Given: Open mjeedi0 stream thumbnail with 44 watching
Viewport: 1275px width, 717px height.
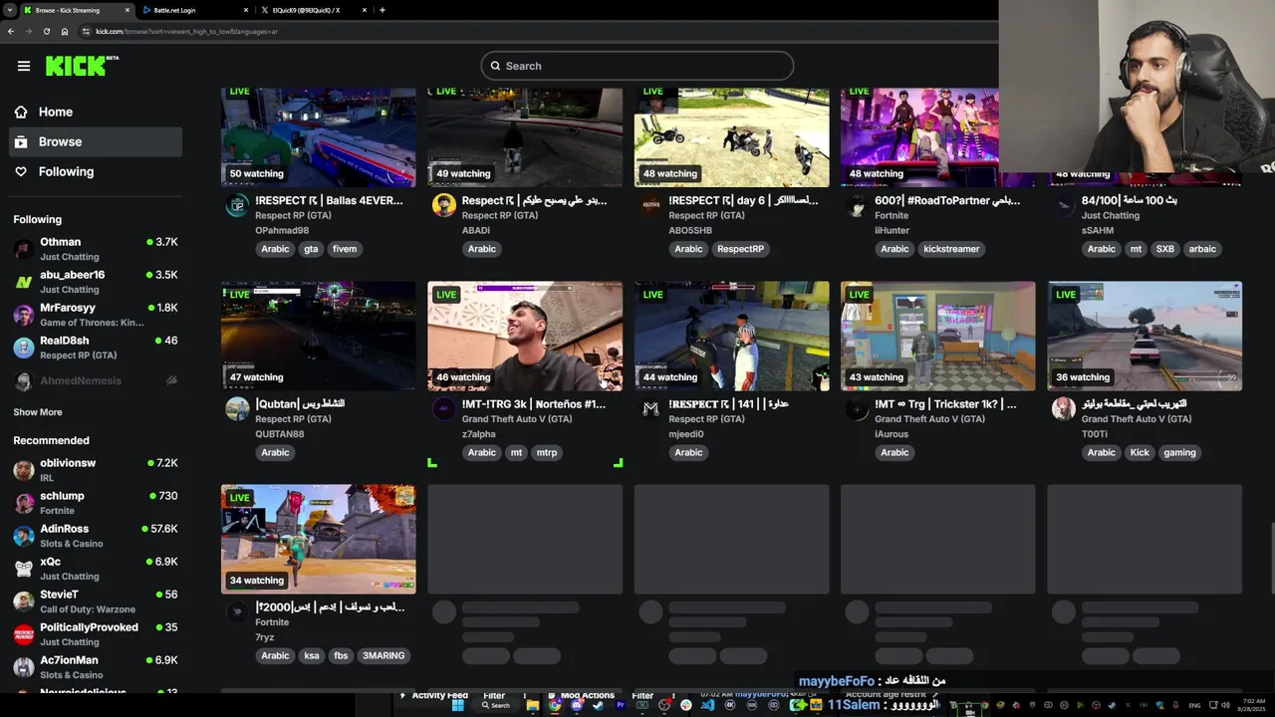Looking at the screenshot, I should click(731, 336).
